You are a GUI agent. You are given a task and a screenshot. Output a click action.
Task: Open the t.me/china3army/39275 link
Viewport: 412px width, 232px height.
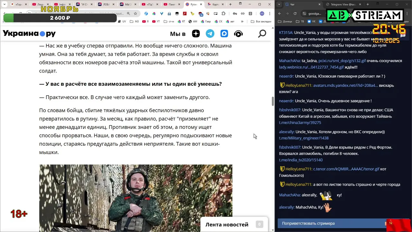click(300, 122)
